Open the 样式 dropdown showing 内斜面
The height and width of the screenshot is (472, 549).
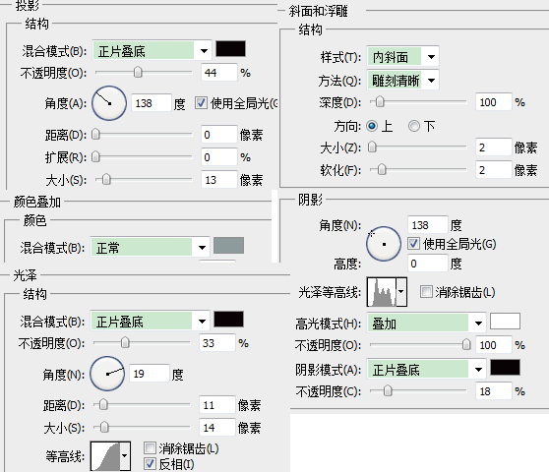pos(402,56)
